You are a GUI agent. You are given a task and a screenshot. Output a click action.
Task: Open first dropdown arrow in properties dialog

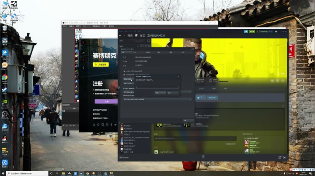point(190,92)
